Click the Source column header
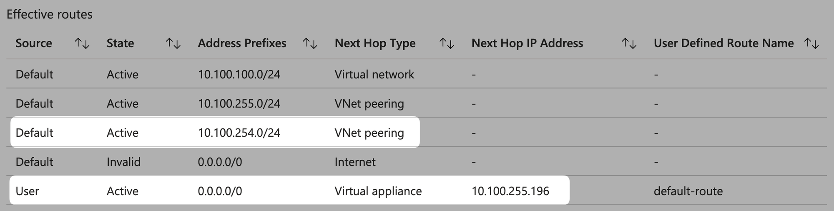 [x=34, y=43]
